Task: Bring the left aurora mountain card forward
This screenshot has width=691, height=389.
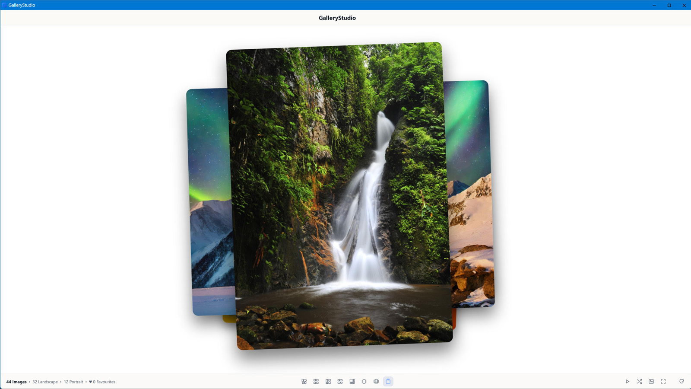Action: point(210,202)
